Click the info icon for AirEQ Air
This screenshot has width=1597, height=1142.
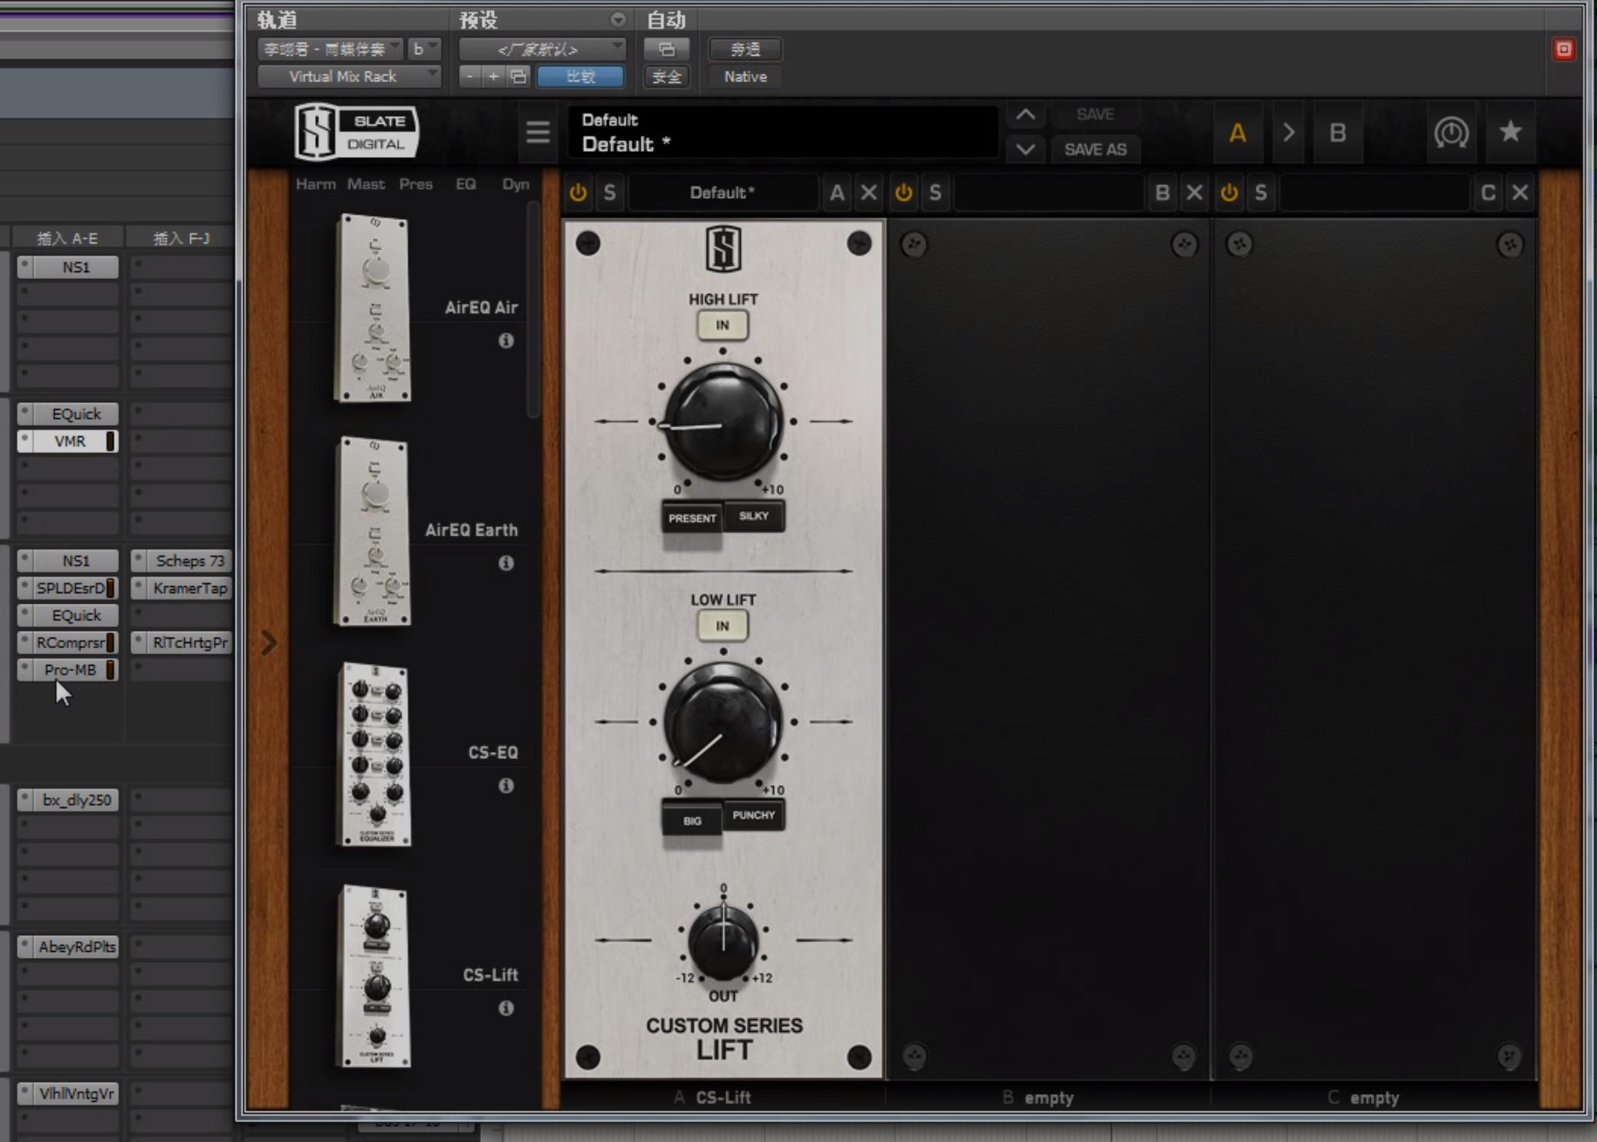[506, 340]
